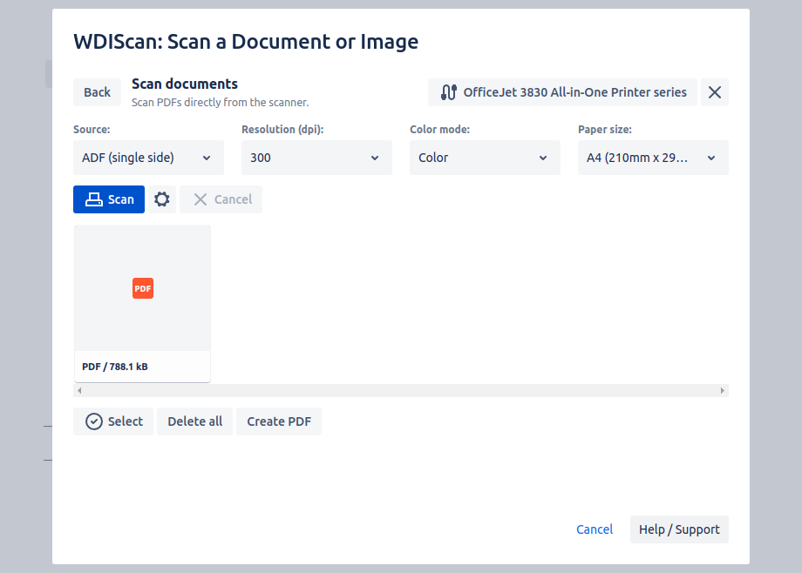Click the Cancel link at the bottom
Viewport: 802px width, 573px height.
click(x=595, y=529)
